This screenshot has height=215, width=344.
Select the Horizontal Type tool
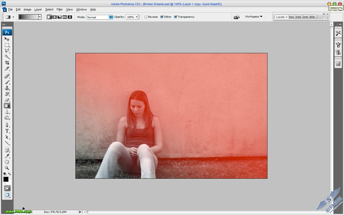pos(7,131)
